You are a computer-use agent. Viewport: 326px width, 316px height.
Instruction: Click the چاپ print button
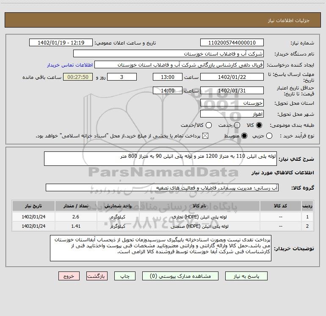point(125,276)
